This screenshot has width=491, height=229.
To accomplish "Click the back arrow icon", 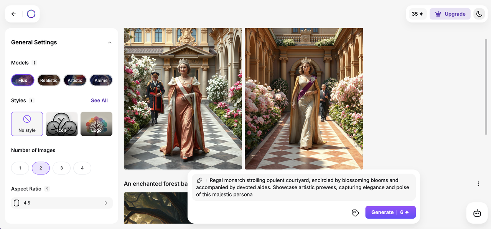I will click(x=13, y=14).
